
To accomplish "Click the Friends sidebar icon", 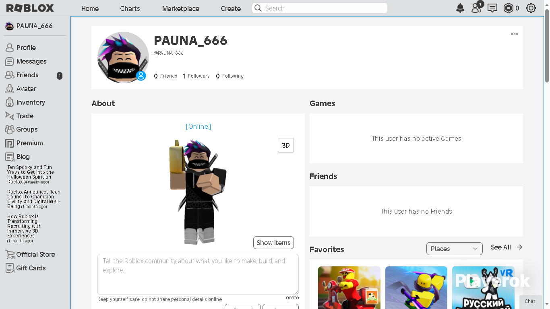I will click(x=10, y=75).
